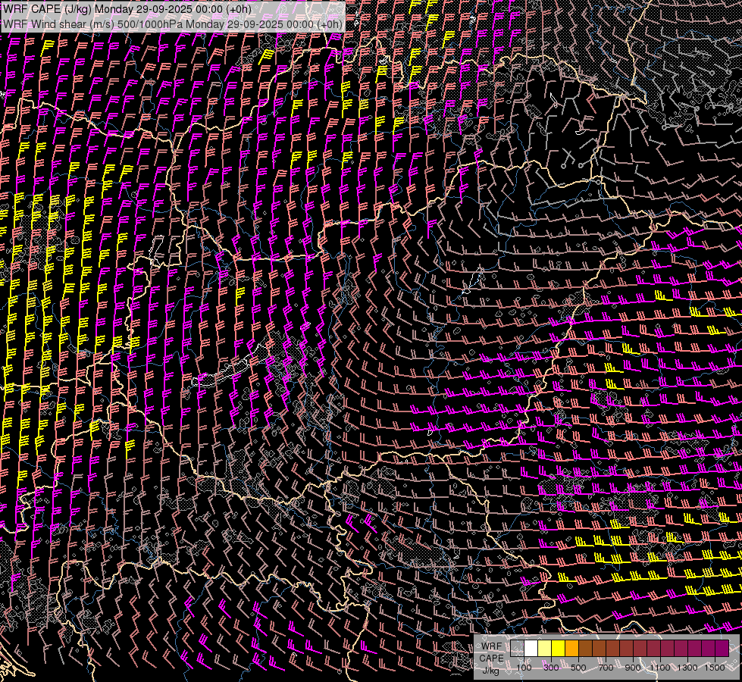Click the 1300 value on the legend

pyautogui.click(x=687, y=668)
